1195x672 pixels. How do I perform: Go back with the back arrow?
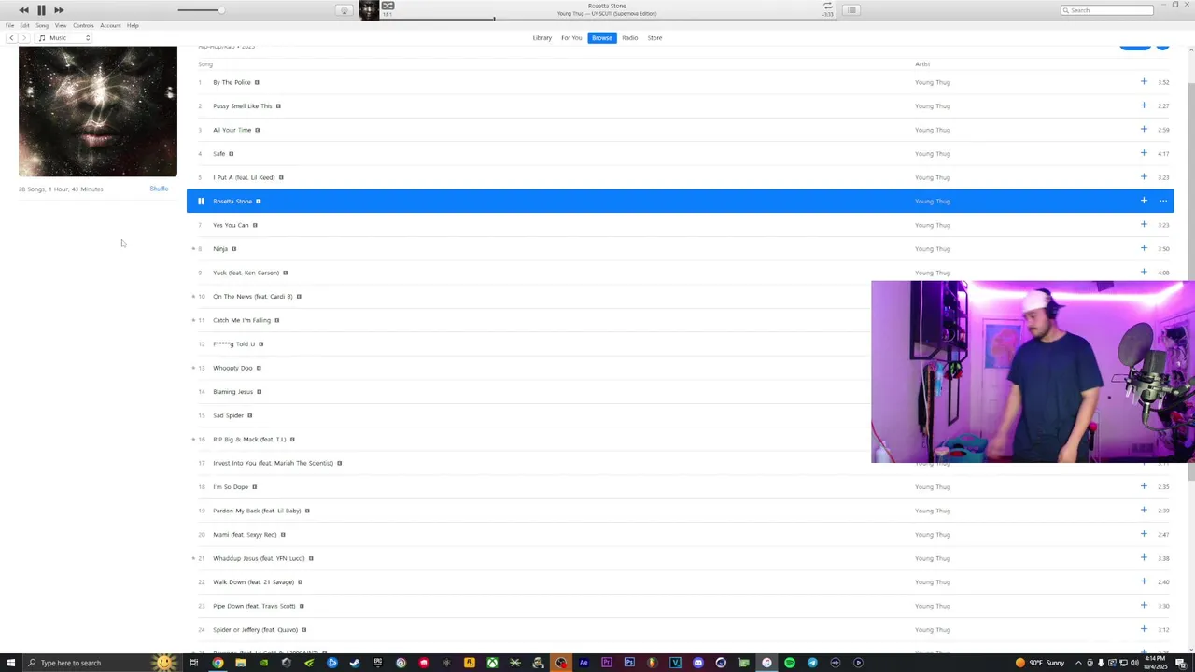[x=11, y=38]
